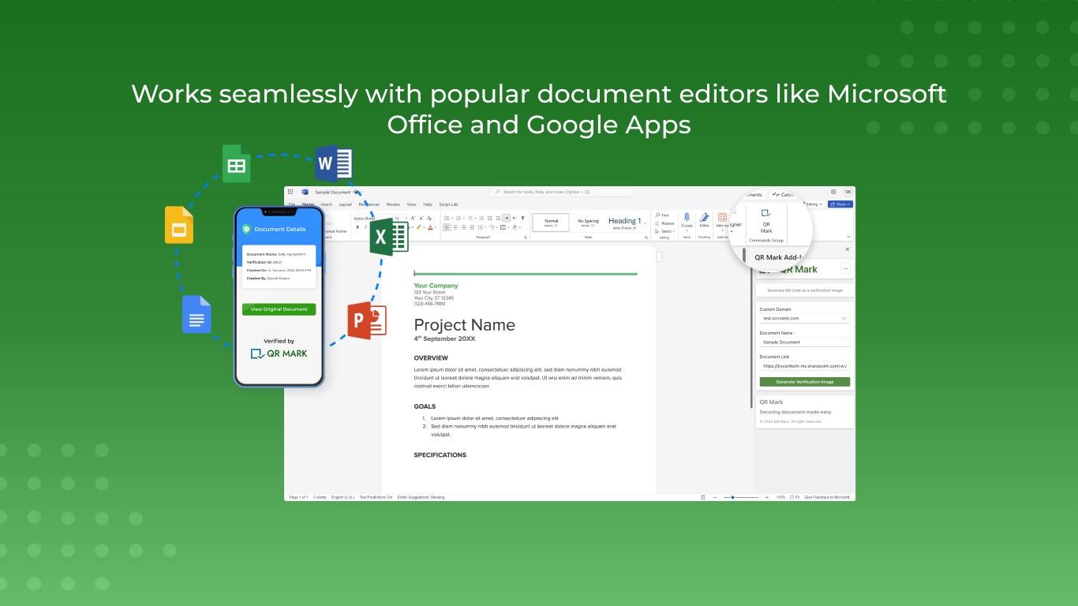Apply the No Spacing style
The width and height of the screenshot is (1078, 606).
[588, 223]
